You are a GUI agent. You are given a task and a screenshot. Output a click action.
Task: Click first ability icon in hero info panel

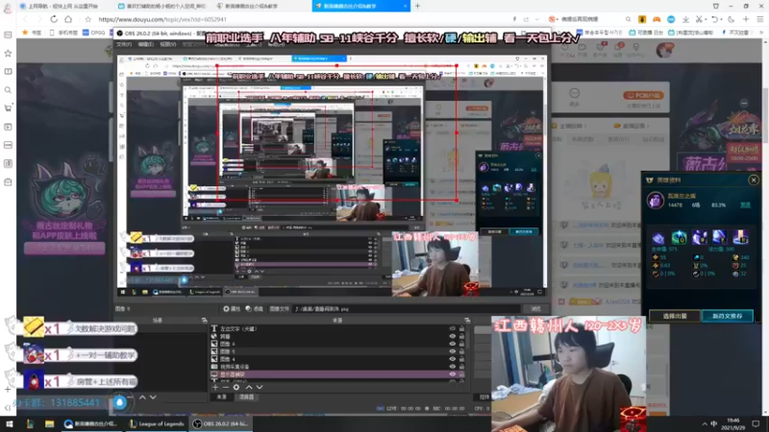(658, 237)
